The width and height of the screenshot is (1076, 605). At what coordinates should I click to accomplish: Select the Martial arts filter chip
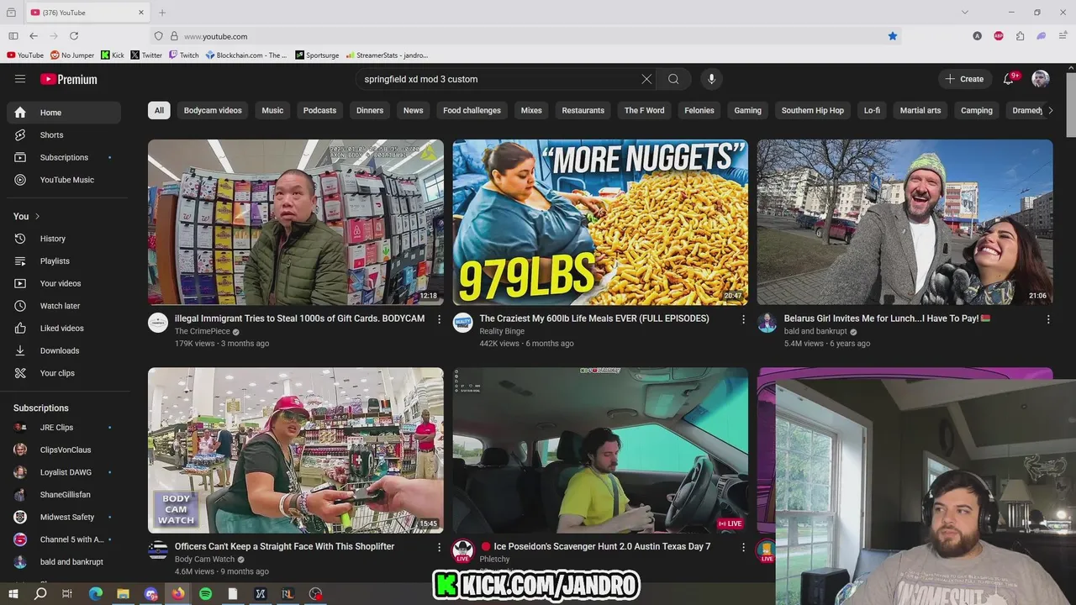tap(920, 110)
